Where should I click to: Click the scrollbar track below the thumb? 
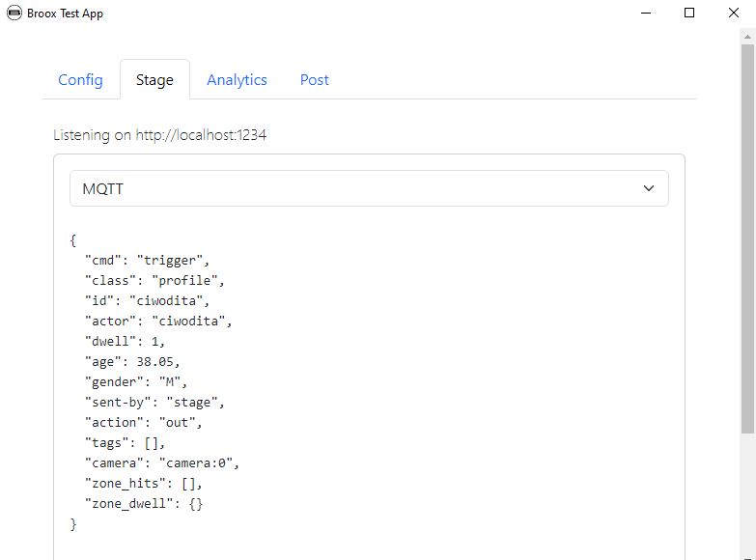(747, 492)
